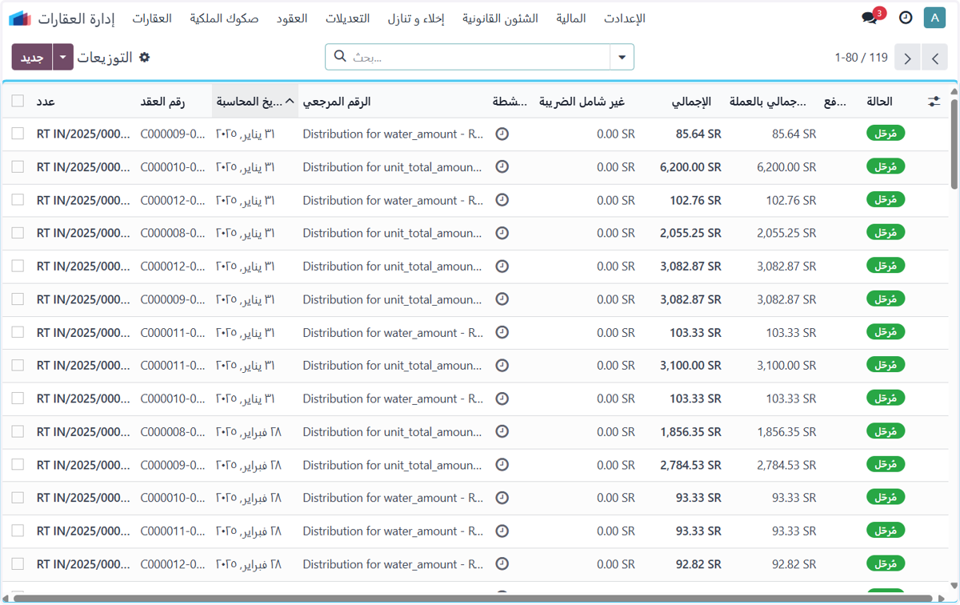Open activity clock for 3,100.00 SR row

(x=502, y=366)
